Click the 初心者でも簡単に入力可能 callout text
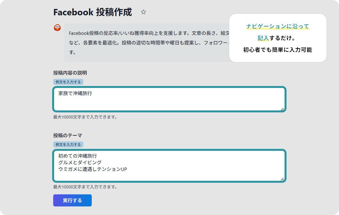Viewport: 339px width, 215px height. click(x=277, y=50)
